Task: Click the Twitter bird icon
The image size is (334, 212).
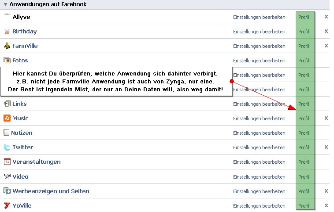Action: (x=7, y=147)
